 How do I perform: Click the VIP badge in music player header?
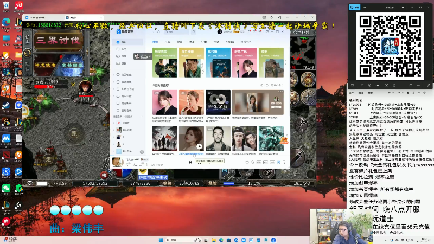pyautogui.click(x=236, y=32)
